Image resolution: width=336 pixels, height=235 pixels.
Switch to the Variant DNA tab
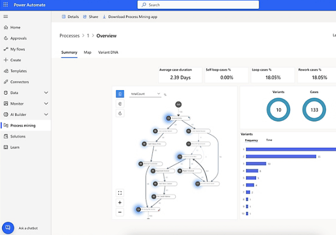108,53
